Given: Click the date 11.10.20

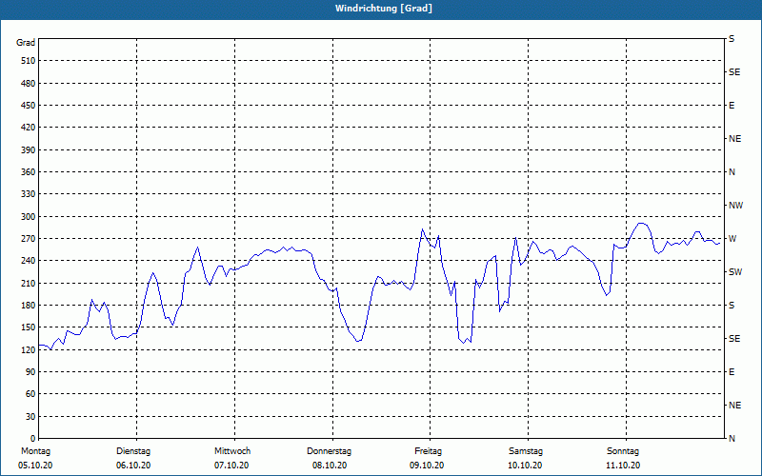Looking at the screenshot, I should click(x=623, y=466).
